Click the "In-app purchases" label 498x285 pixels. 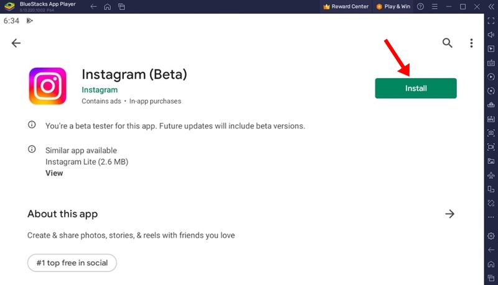click(x=155, y=101)
